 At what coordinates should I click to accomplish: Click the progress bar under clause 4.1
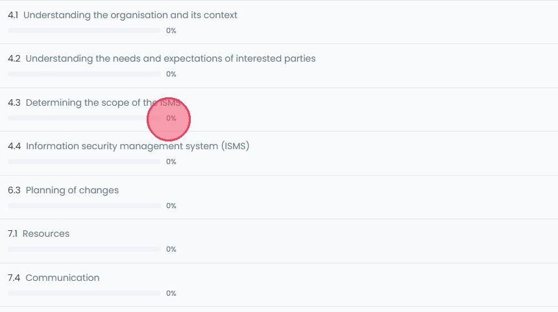tap(84, 30)
